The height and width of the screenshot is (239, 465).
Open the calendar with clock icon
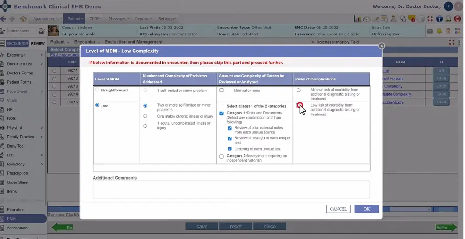[x=385, y=19]
